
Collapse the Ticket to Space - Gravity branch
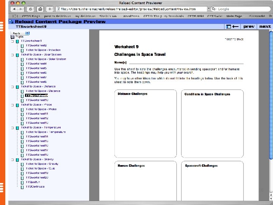[13, 160]
